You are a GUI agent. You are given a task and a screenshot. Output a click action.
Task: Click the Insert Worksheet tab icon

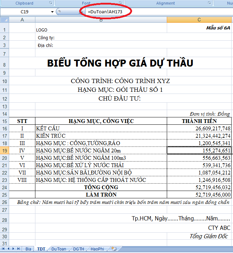coord(114,249)
